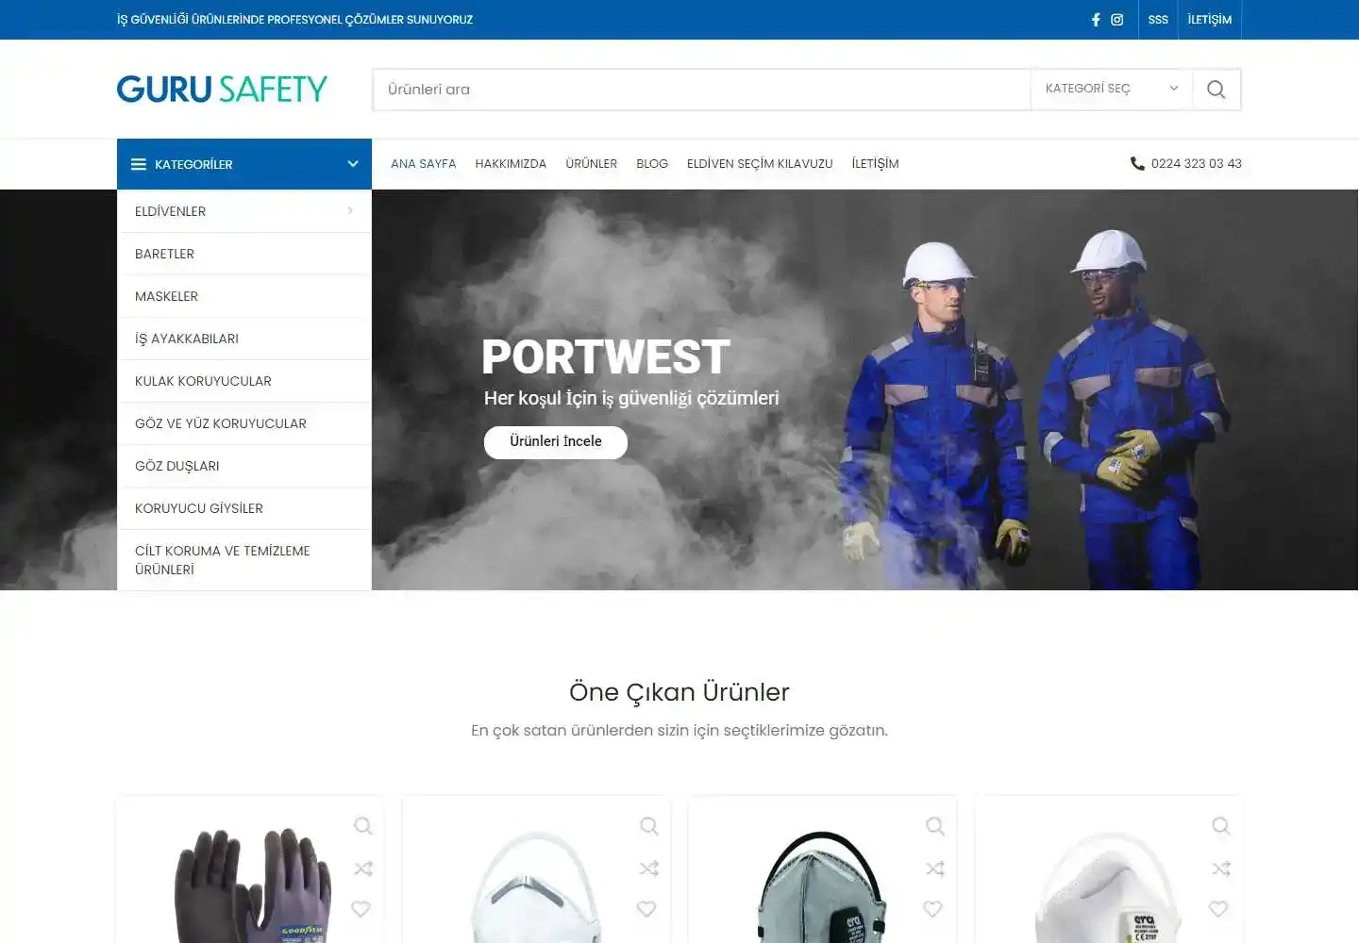
Task: Select KULAK KORUYUCULAR category
Action: (244, 381)
